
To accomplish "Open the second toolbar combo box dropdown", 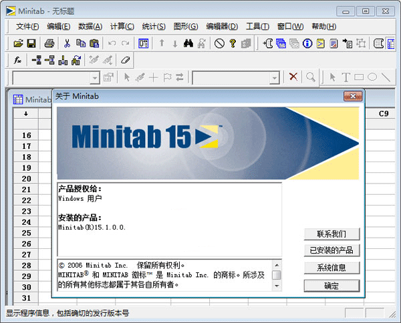I will click(x=275, y=77).
